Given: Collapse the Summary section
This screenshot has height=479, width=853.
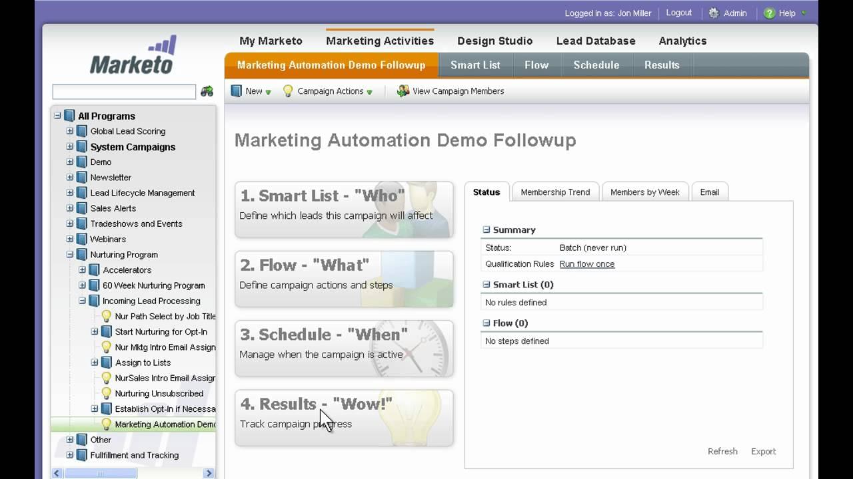Looking at the screenshot, I should point(486,230).
